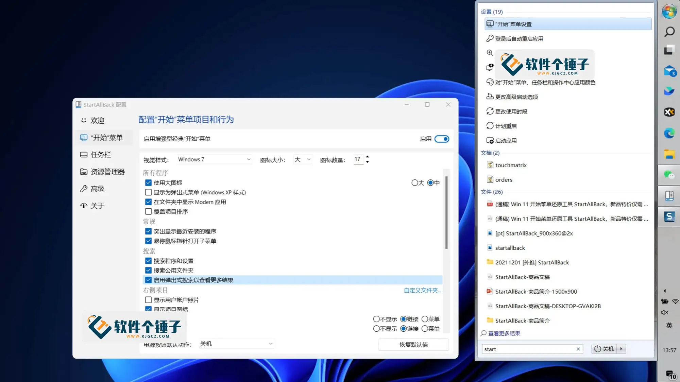The width and height of the screenshot is (680, 382).
Task: Toggle the 启用 switch for classic Start menu
Action: tap(442, 139)
